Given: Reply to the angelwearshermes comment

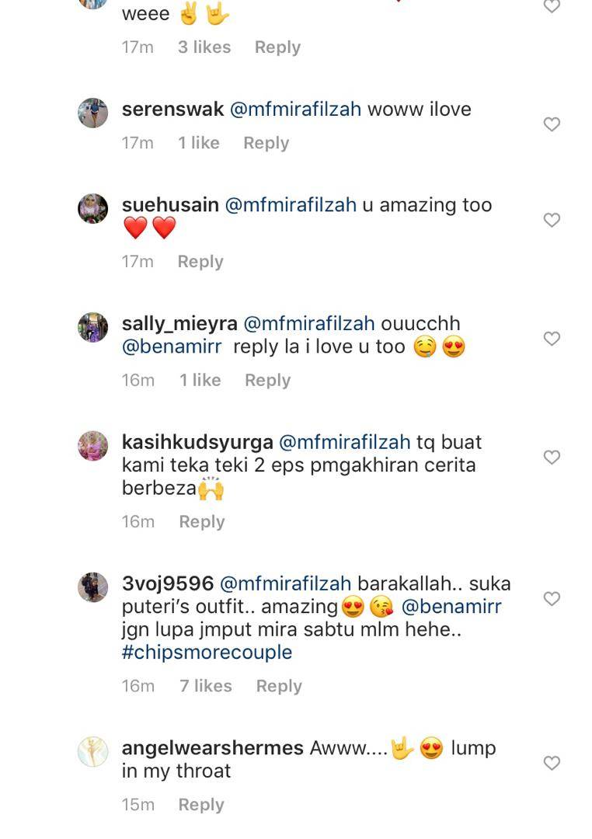Looking at the screenshot, I should point(200,805).
